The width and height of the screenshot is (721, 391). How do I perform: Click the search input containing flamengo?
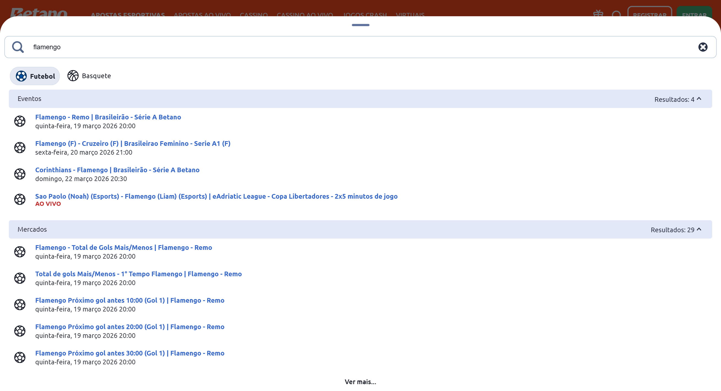pos(360,47)
